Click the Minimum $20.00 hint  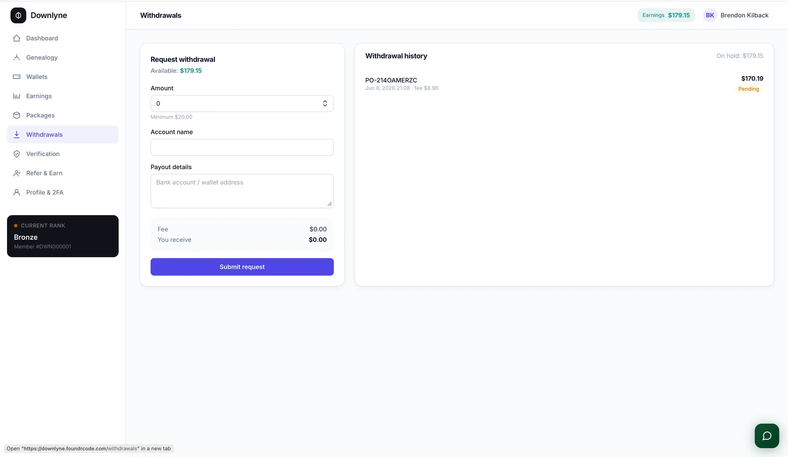click(171, 117)
